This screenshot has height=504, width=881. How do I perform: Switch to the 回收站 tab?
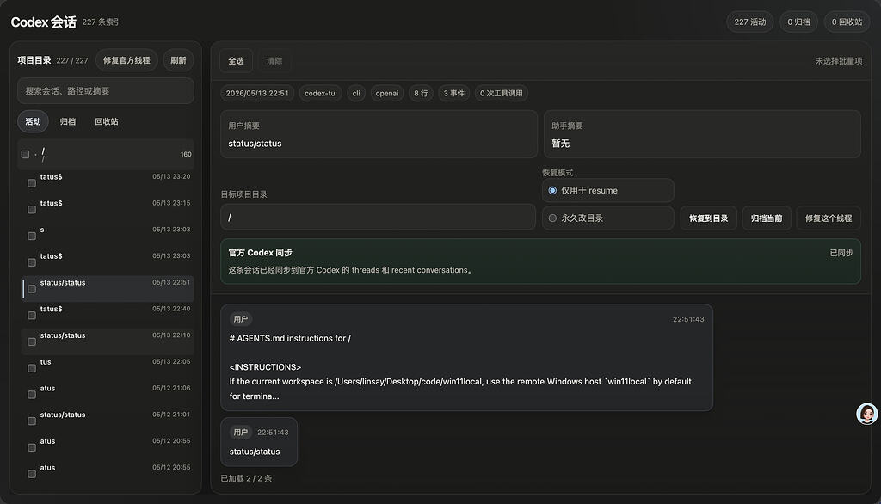[x=107, y=121]
